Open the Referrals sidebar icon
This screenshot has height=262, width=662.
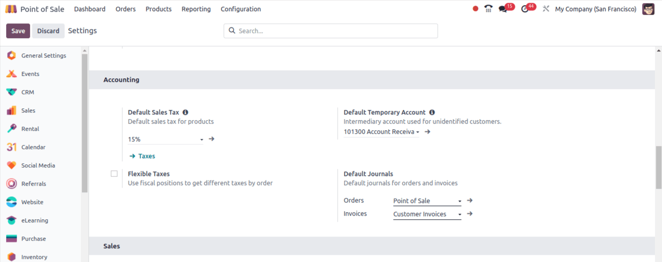(x=11, y=184)
